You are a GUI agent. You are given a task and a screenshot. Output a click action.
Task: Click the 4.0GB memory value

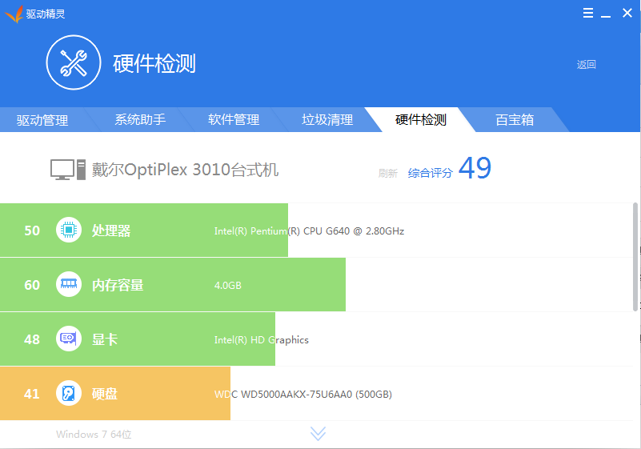(x=228, y=286)
